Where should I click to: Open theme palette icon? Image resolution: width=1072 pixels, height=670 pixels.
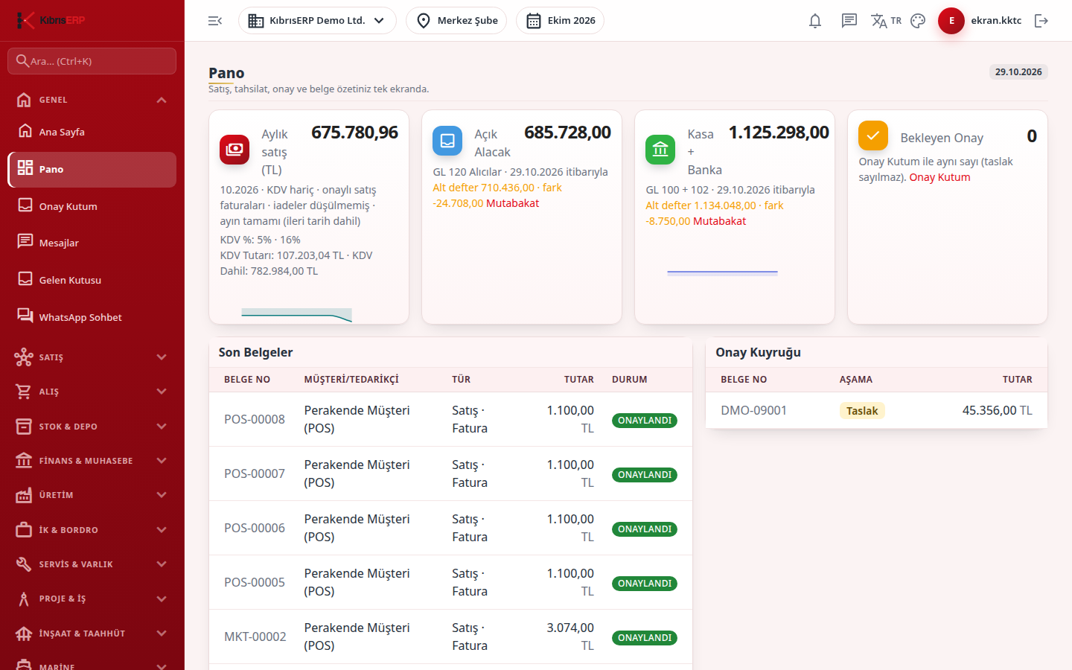pyautogui.click(x=918, y=21)
